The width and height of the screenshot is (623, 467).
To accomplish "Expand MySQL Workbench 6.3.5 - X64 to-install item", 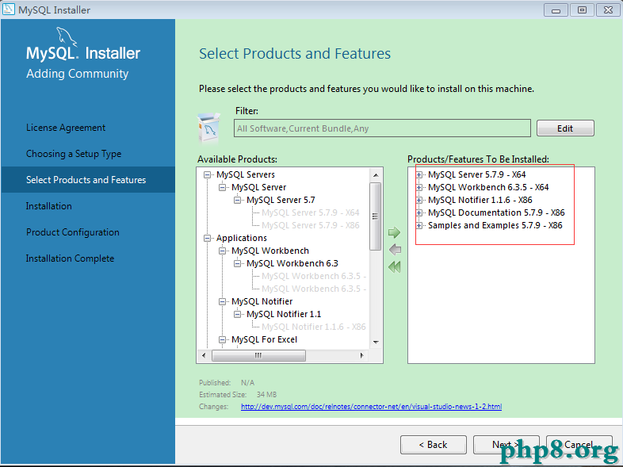I will click(419, 188).
